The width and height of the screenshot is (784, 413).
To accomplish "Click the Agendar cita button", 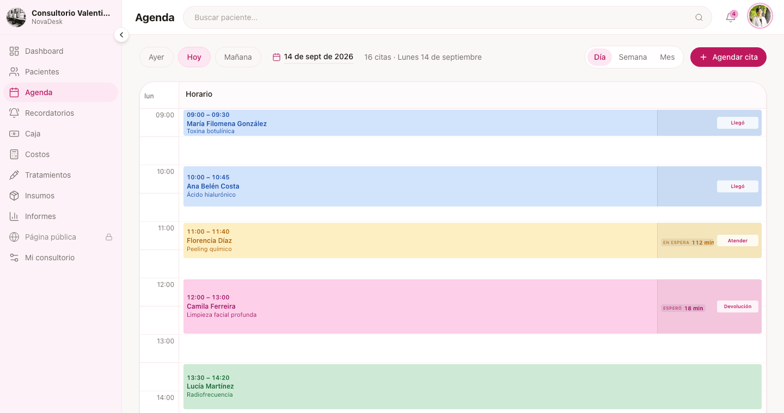I will coord(728,57).
